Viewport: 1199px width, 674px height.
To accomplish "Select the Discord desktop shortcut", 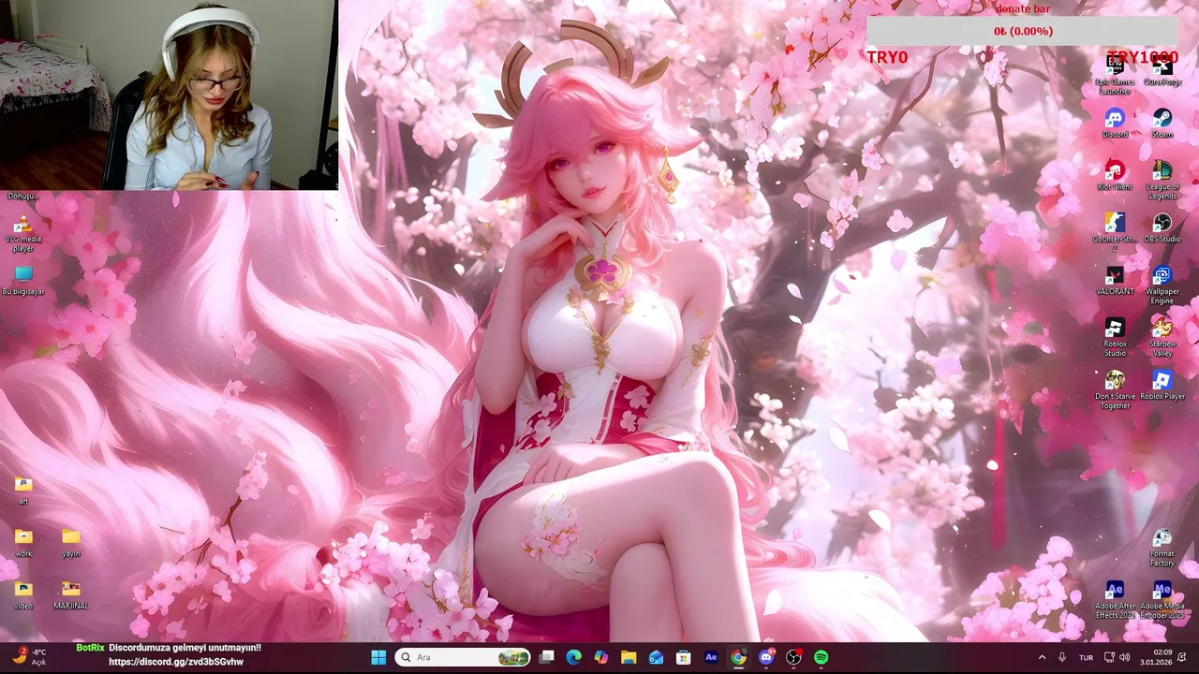I will (1115, 123).
